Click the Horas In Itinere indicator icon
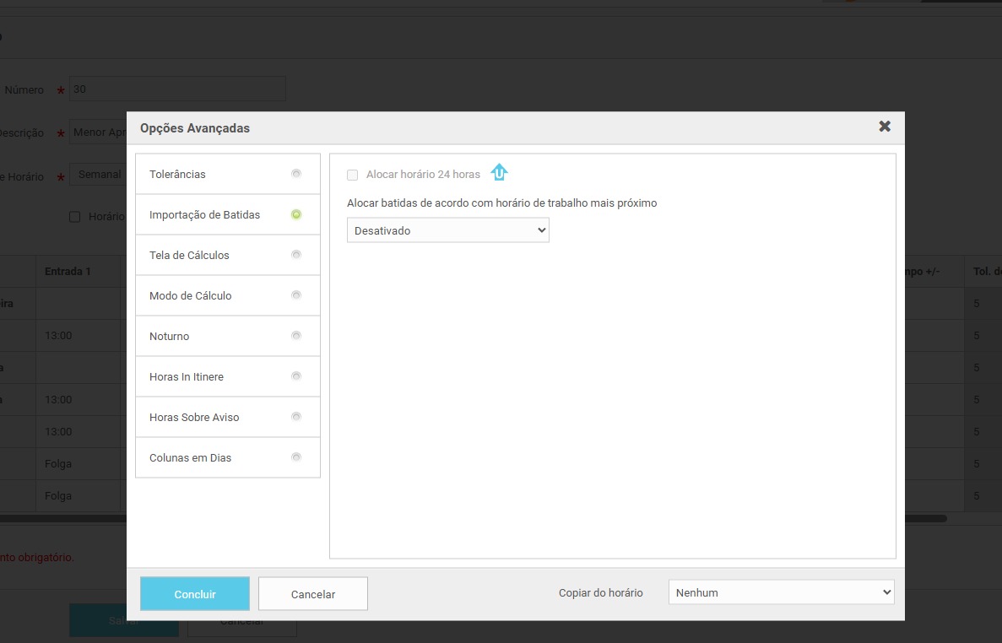Screen dimensions: 1002x643 [295, 376]
